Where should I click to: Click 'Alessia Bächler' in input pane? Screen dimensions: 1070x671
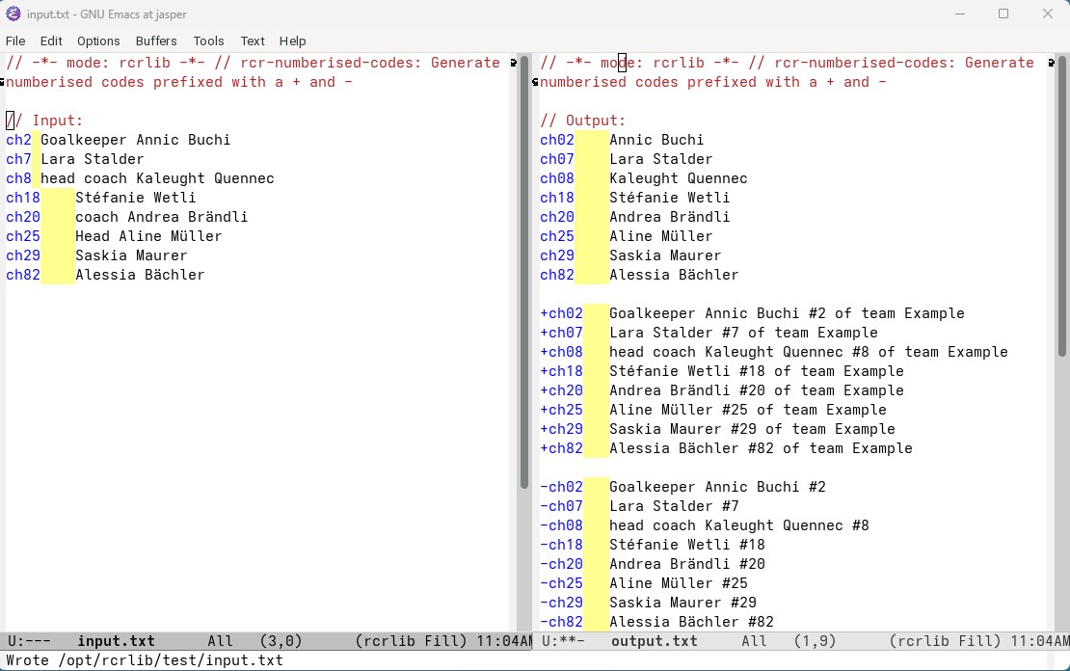(140, 275)
